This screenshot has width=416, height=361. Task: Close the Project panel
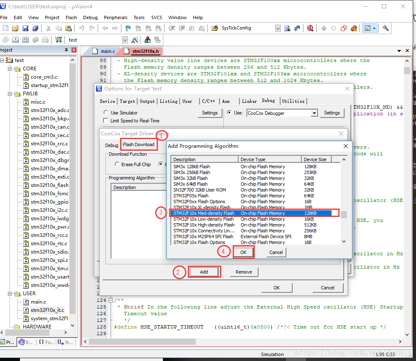tap(74, 50)
